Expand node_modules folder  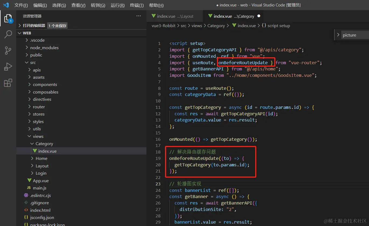click(x=81, y=48)
